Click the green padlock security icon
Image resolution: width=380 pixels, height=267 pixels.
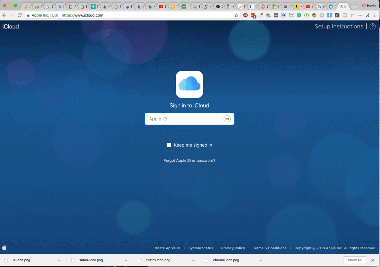pyautogui.click(x=28, y=15)
